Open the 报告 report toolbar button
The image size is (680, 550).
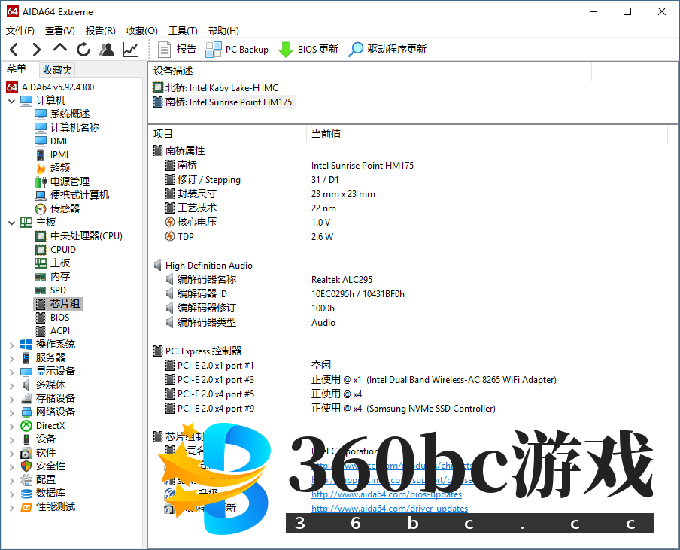[178, 50]
